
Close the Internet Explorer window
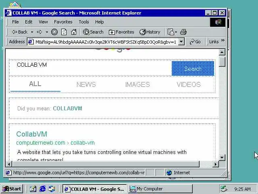222,13
